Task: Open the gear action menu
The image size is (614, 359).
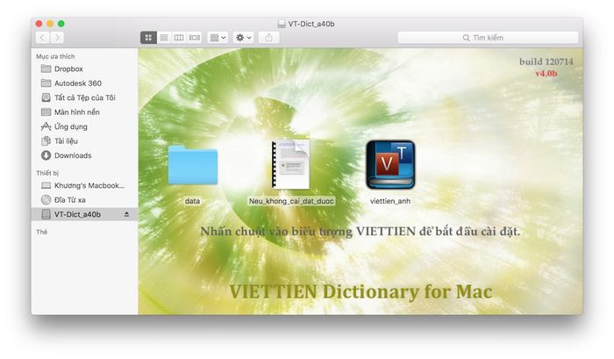Action: (243, 38)
